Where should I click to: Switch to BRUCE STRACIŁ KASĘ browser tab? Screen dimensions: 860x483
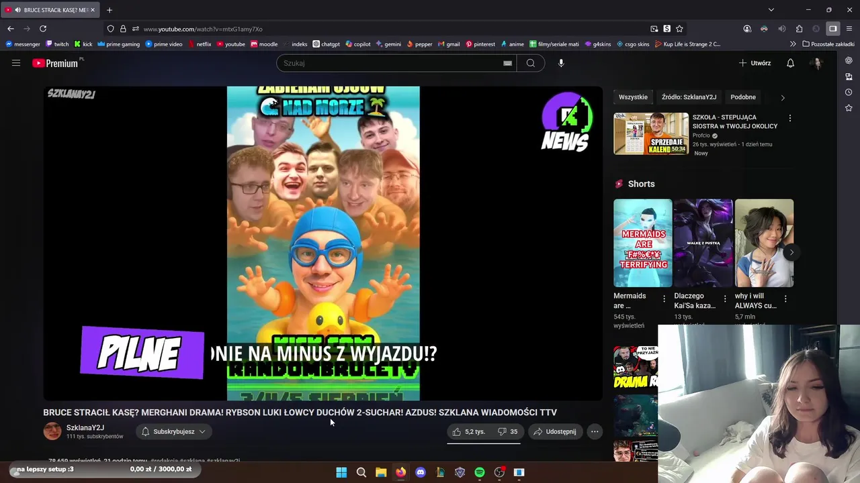pyautogui.click(x=50, y=10)
